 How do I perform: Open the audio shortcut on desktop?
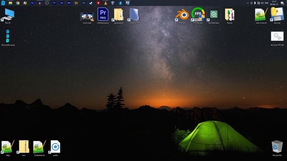click(x=55, y=148)
